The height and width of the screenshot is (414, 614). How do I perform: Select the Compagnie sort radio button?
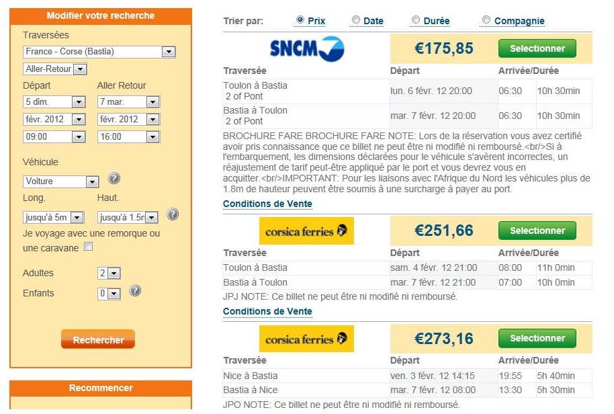[486, 19]
